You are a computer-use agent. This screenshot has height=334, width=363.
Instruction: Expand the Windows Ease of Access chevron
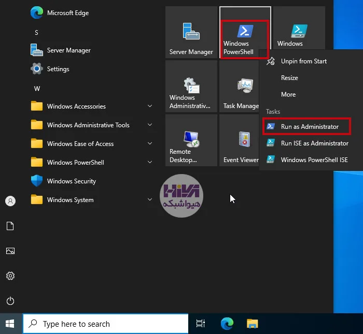coord(150,143)
